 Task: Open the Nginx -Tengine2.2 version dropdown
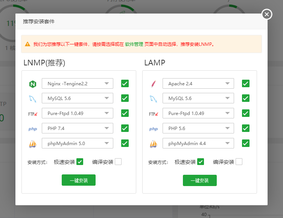tap(78, 83)
